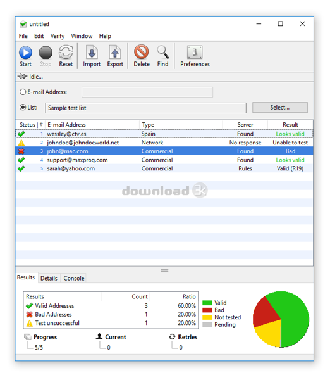The image size is (330, 380).
Task: Open the File menu
Action: (23, 36)
